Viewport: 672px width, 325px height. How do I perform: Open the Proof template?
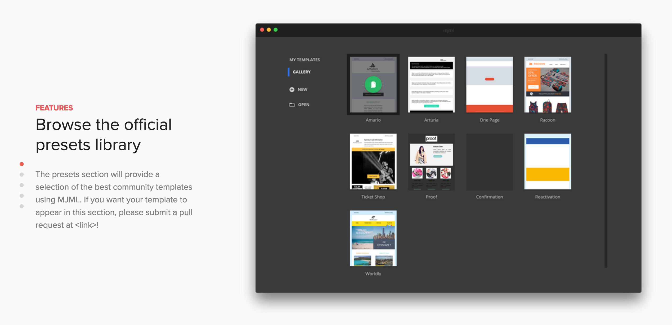[431, 162]
